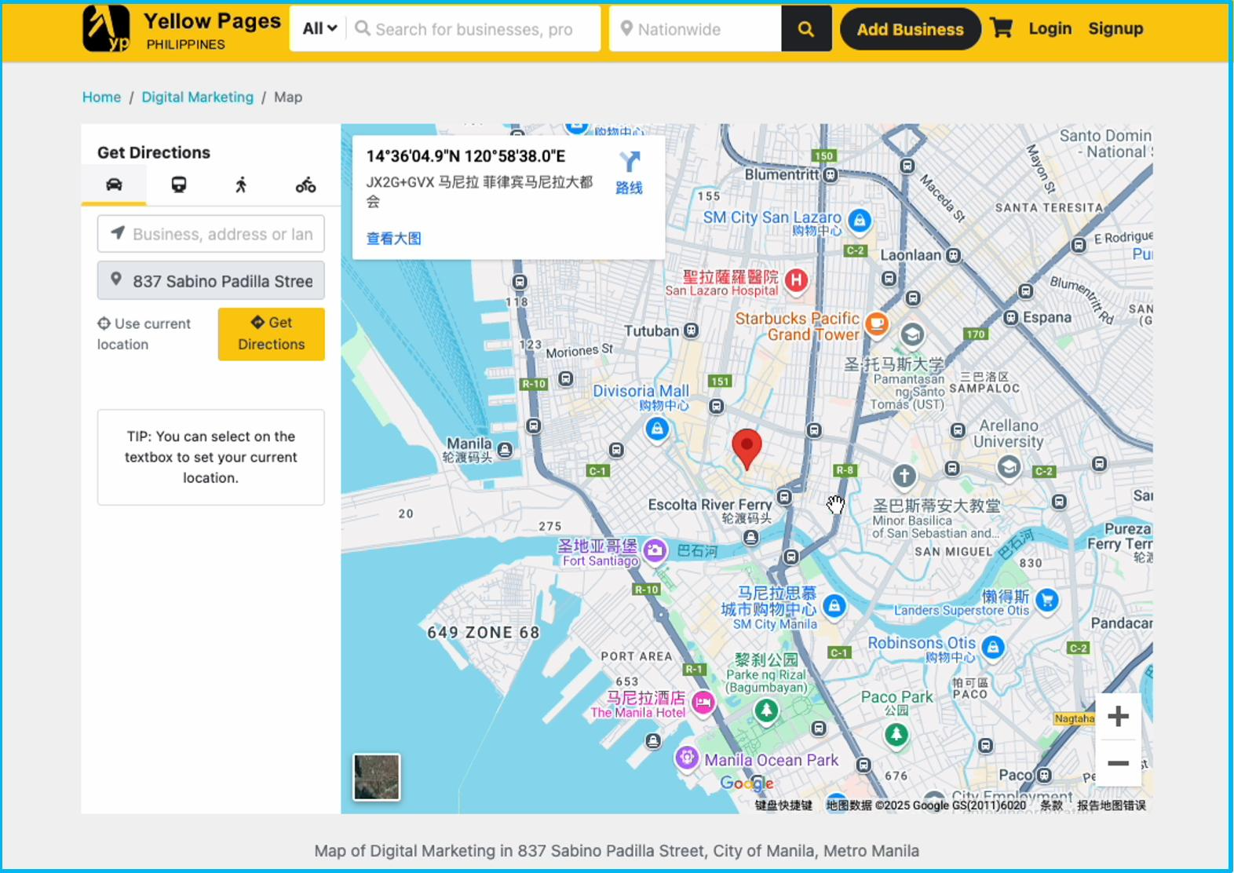This screenshot has width=1234, height=873.
Task: Click the Get Directions button
Action: (x=272, y=334)
